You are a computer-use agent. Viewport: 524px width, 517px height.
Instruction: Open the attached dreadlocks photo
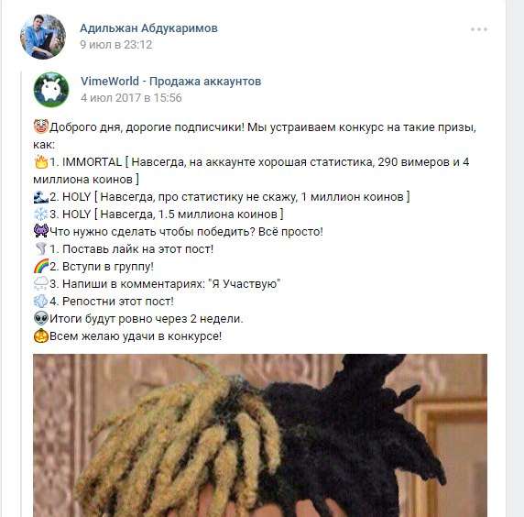pyautogui.click(x=260, y=435)
